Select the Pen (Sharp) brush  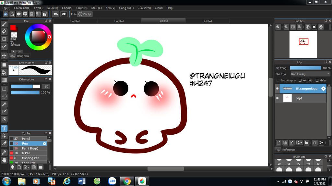coord(28,148)
